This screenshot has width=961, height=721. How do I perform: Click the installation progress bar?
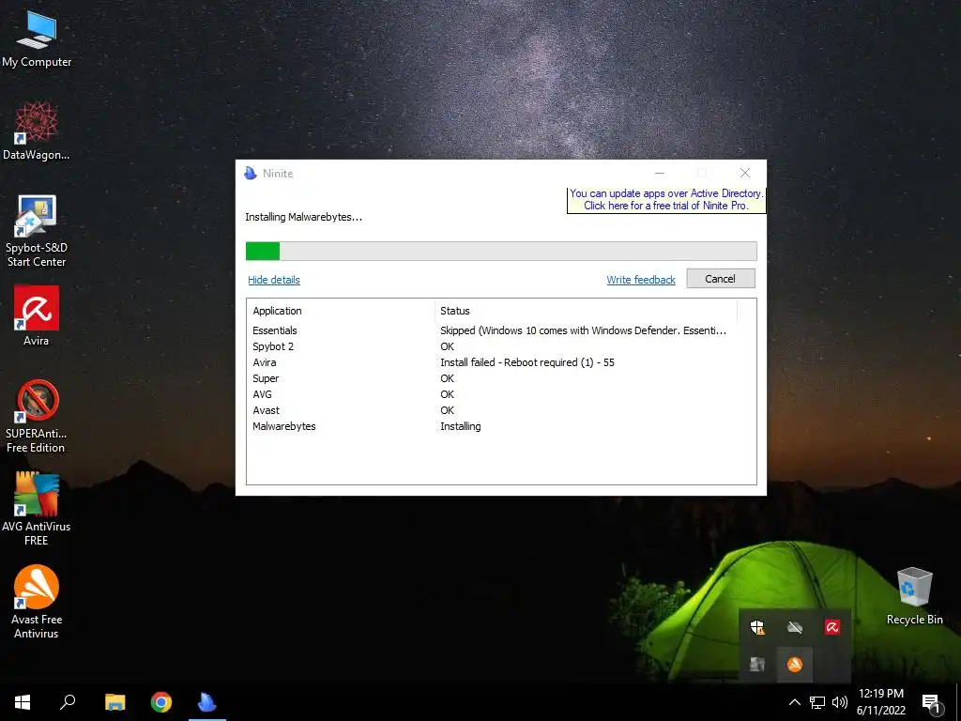coord(501,251)
